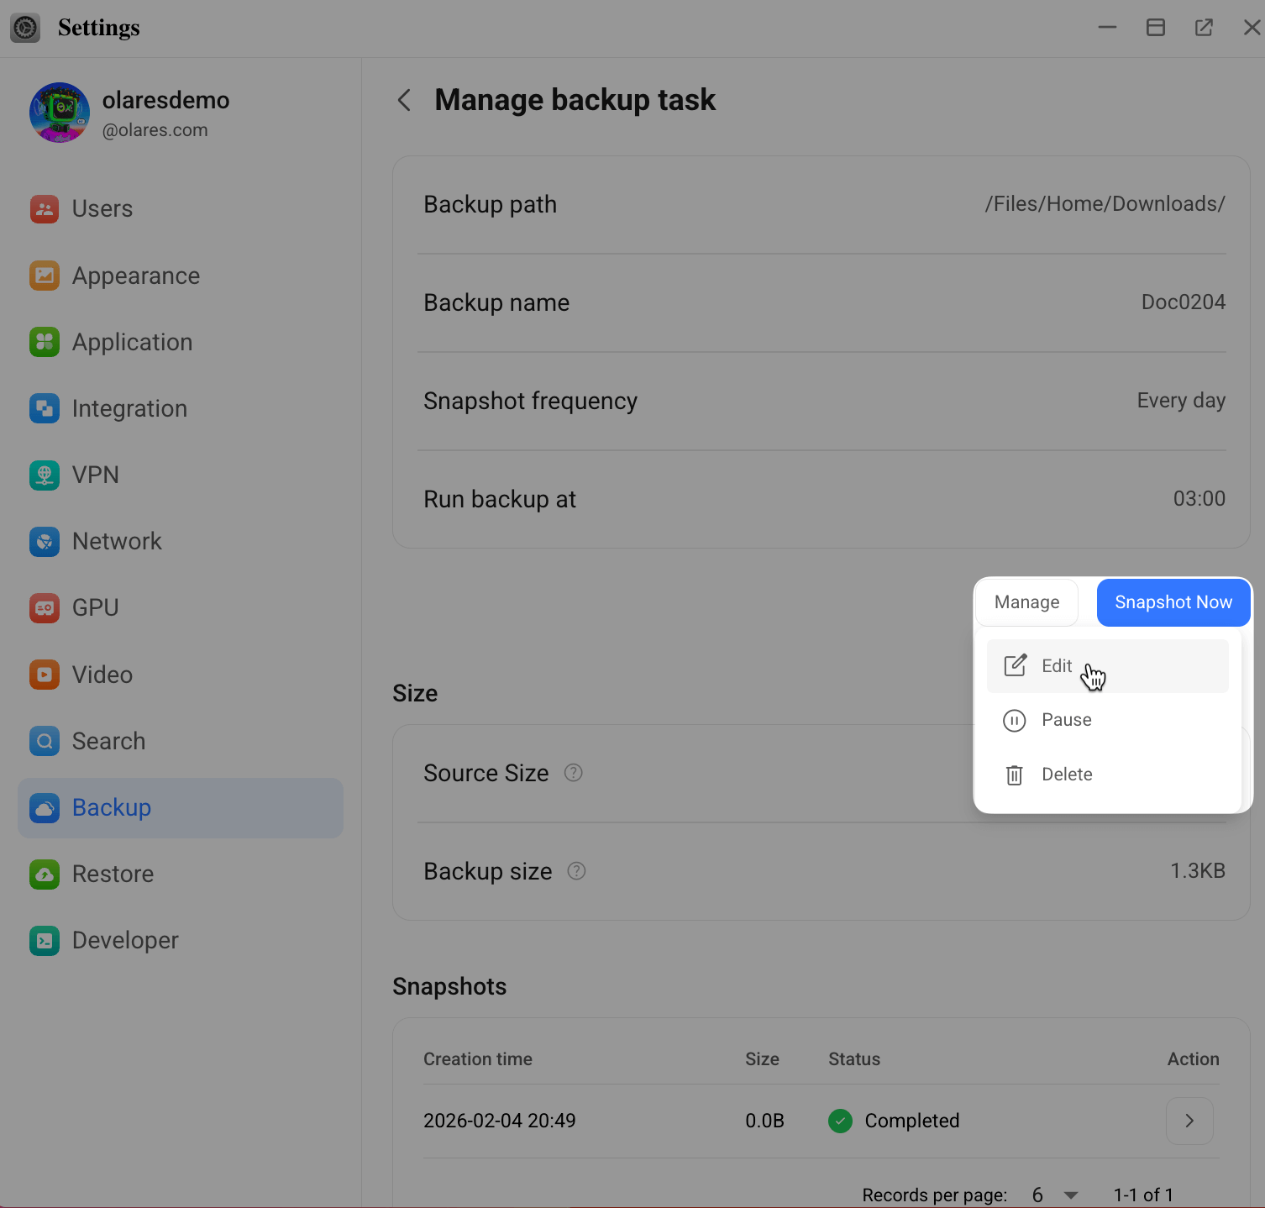Open the Appearance settings section
Screen dimensions: 1265x1208
tap(135, 275)
